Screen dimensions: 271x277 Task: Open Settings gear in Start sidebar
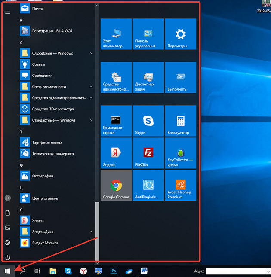[8, 243]
